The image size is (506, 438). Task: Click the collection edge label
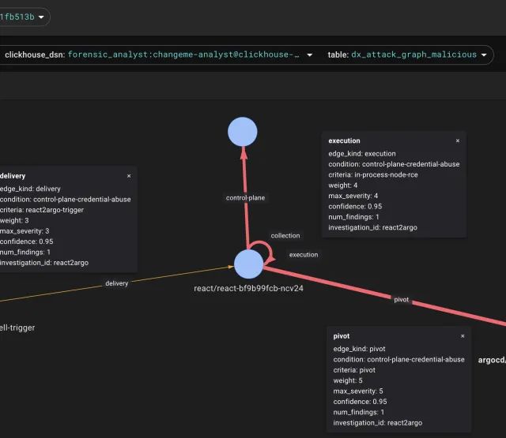click(x=285, y=236)
